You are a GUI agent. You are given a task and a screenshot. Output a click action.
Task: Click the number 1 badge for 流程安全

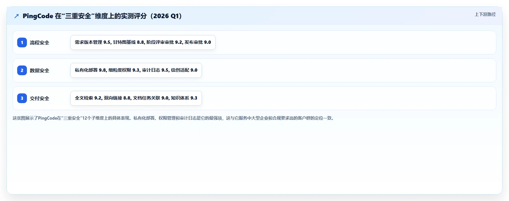(x=22, y=42)
